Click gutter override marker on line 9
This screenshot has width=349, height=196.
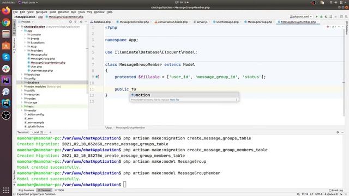click(97, 77)
